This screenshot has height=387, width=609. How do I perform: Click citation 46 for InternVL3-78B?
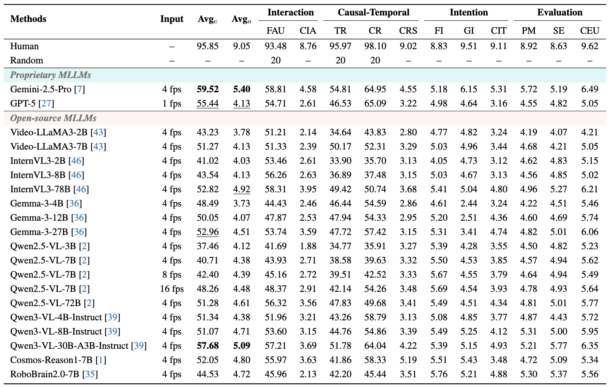click(81, 189)
